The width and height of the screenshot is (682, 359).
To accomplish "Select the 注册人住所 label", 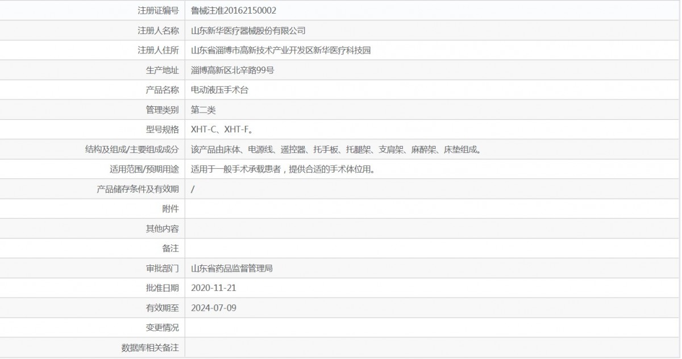I will (x=158, y=50).
